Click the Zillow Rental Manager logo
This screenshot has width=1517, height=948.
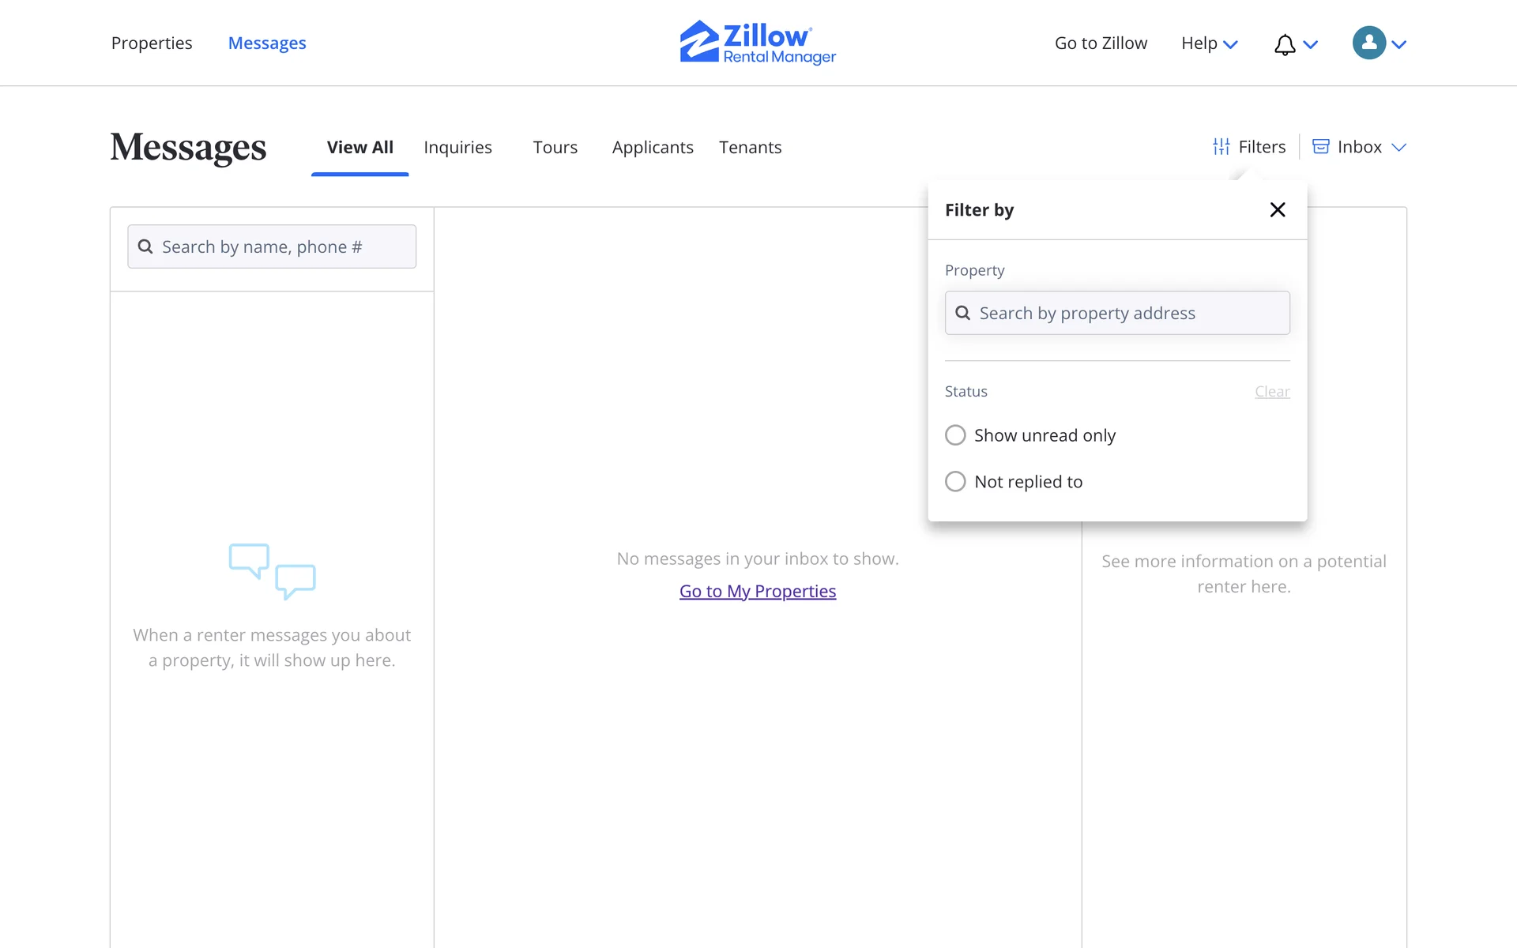758,43
